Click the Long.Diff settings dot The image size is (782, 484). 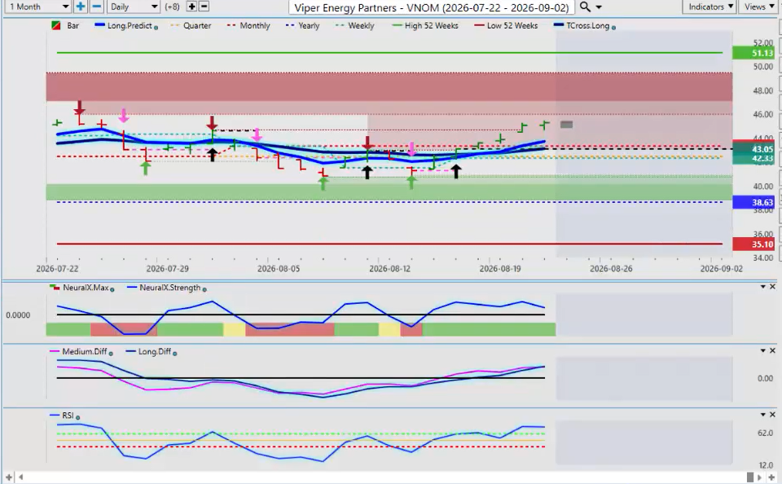(174, 354)
